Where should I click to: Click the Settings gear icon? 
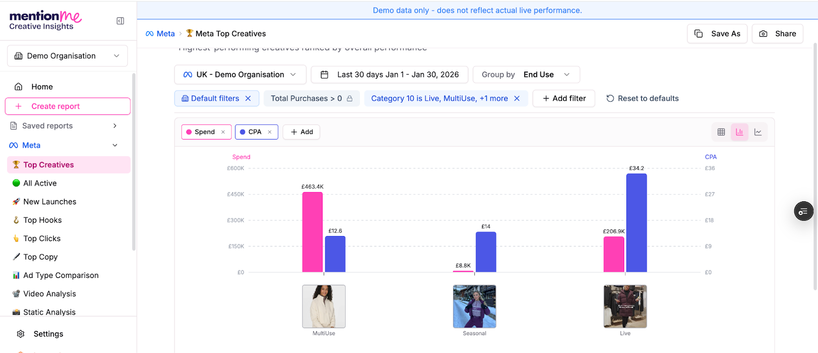(x=20, y=334)
